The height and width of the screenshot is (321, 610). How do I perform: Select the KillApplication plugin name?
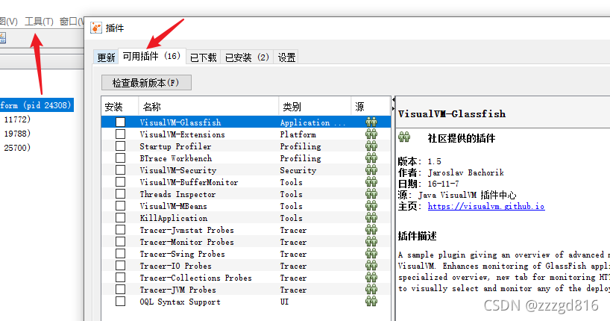pos(174,218)
